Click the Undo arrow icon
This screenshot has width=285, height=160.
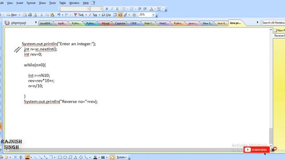coord(59,15)
